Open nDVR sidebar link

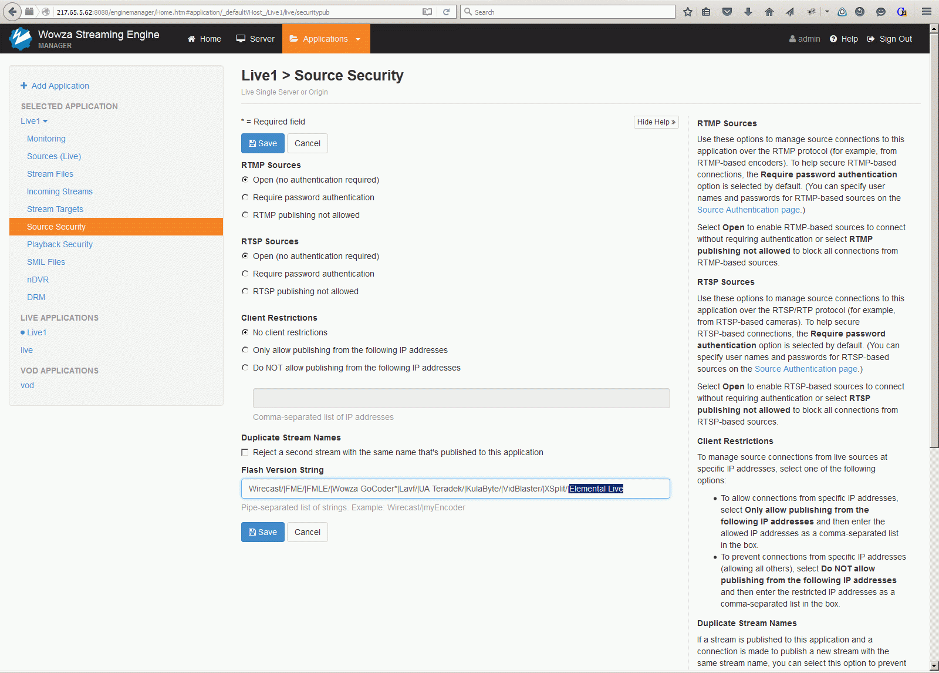pyautogui.click(x=38, y=280)
